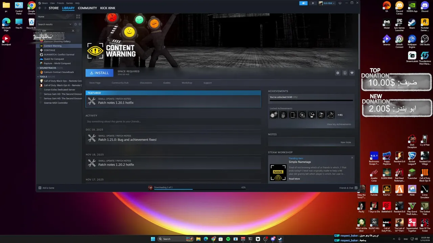
Task: Open the Store Page link
Action: tap(95, 83)
